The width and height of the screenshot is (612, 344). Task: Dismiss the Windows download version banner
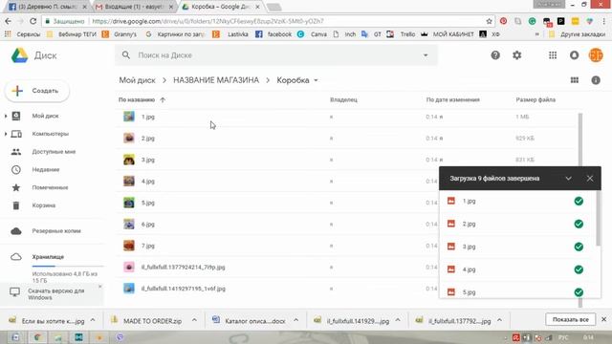click(99, 287)
